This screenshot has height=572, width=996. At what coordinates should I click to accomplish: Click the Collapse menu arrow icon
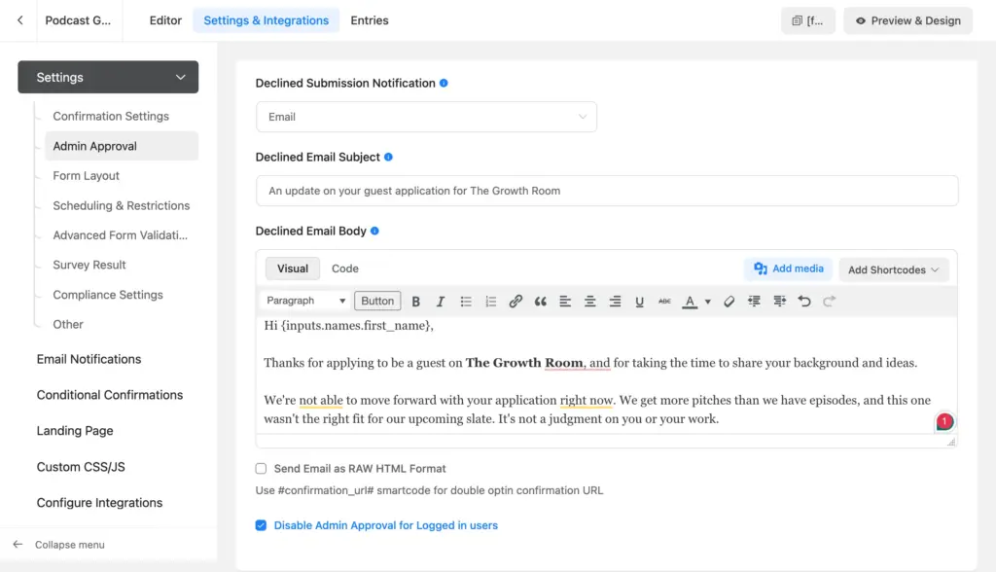18,545
